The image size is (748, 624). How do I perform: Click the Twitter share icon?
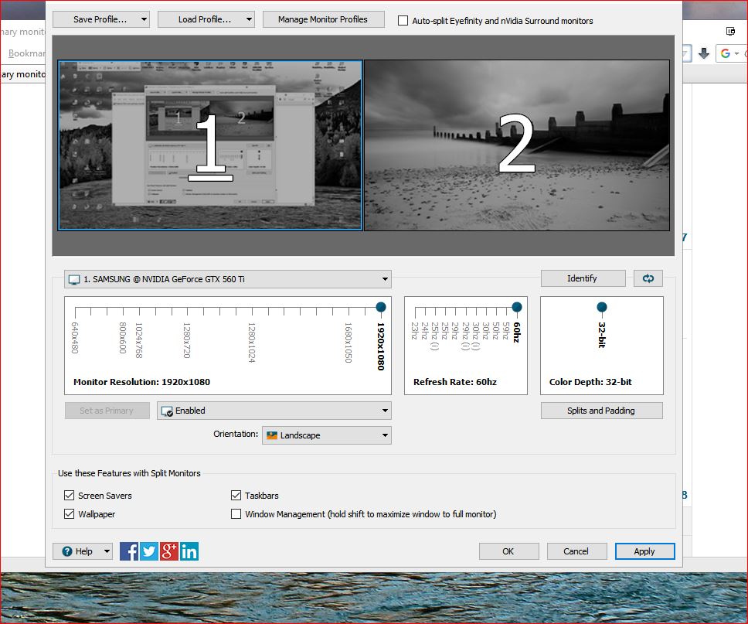pyautogui.click(x=149, y=551)
